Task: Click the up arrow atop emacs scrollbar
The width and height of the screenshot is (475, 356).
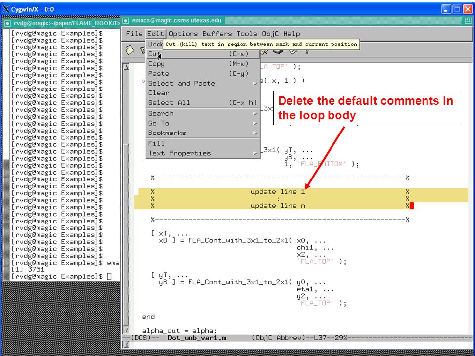Action: 126,67
